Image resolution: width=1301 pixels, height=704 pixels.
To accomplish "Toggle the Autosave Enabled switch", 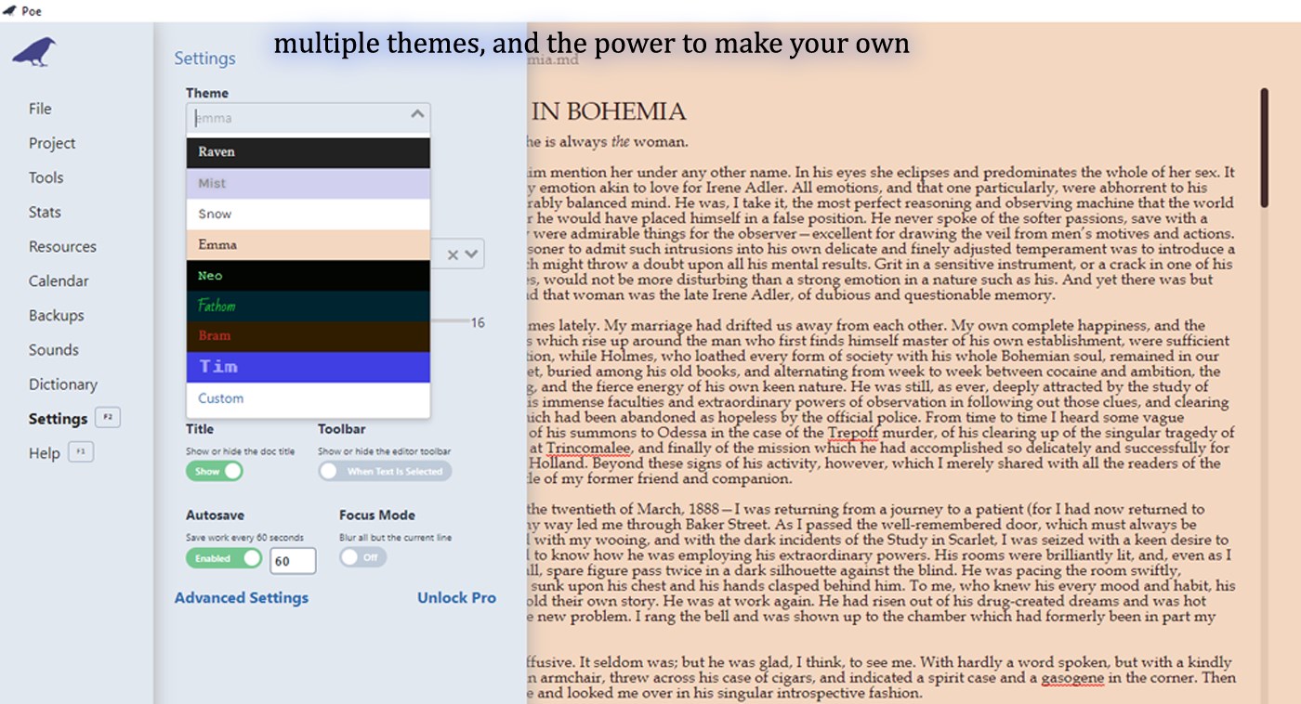I will [x=224, y=558].
